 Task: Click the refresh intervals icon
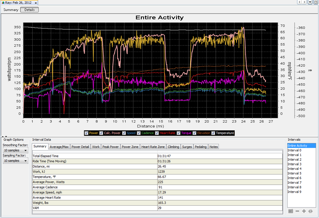(311, 211)
